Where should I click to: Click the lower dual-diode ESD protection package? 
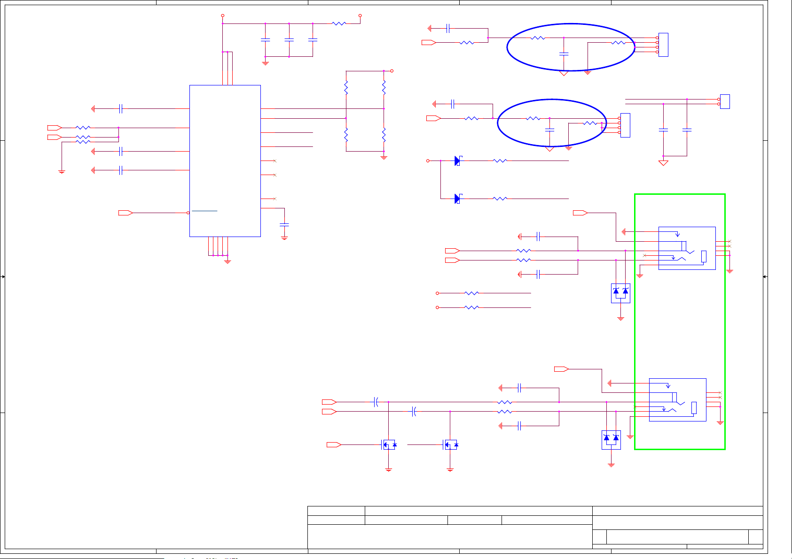pyautogui.click(x=611, y=440)
